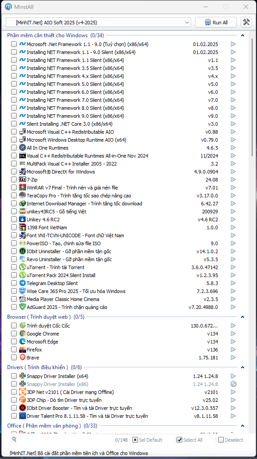
Task: Click the IObit Driver Booster icon
Action: point(23,408)
